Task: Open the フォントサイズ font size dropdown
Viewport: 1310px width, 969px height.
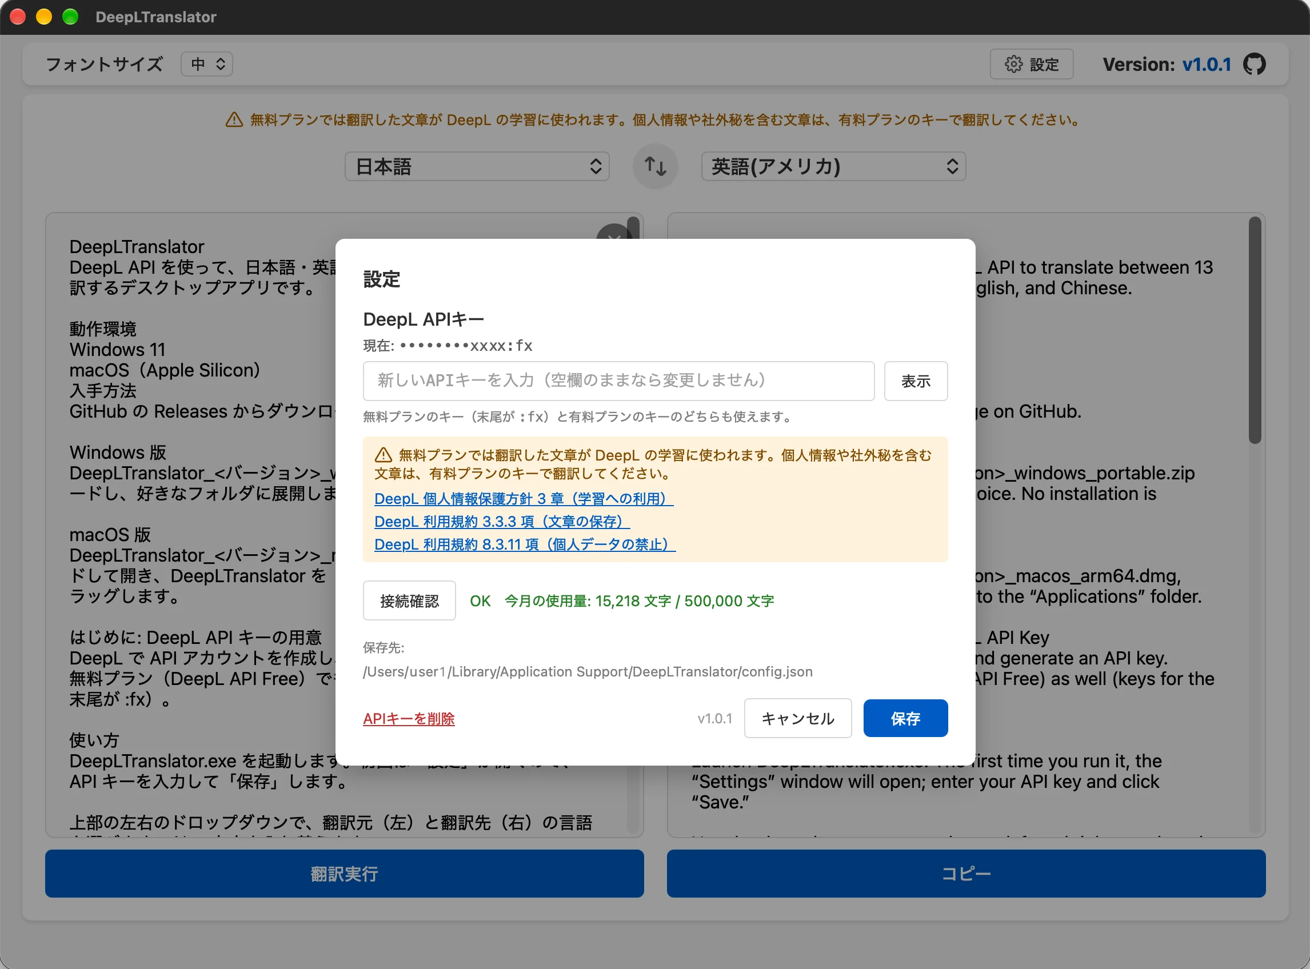Action: point(206,64)
